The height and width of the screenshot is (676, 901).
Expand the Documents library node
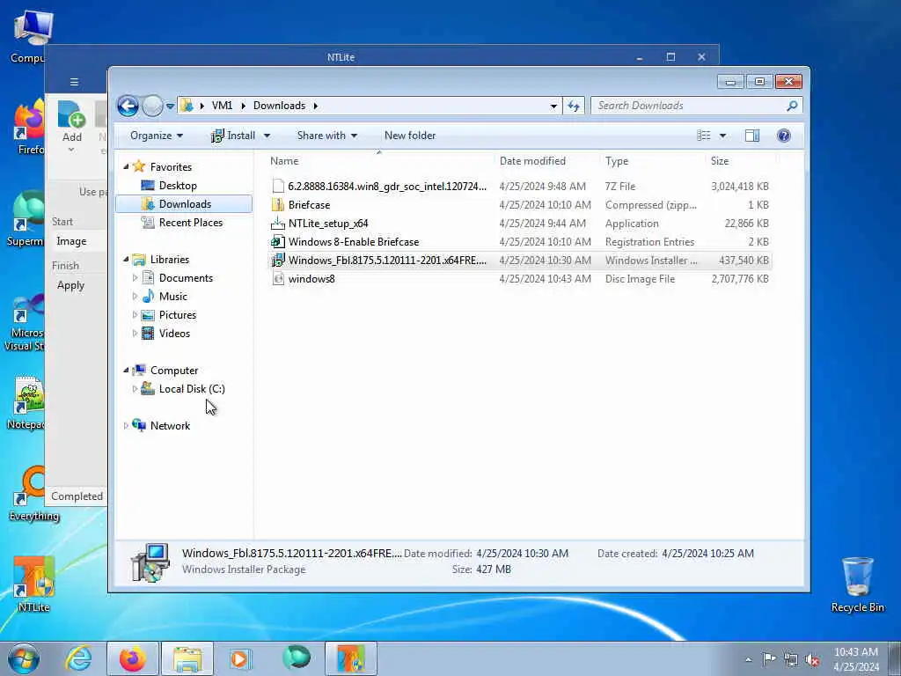coord(135,278)
